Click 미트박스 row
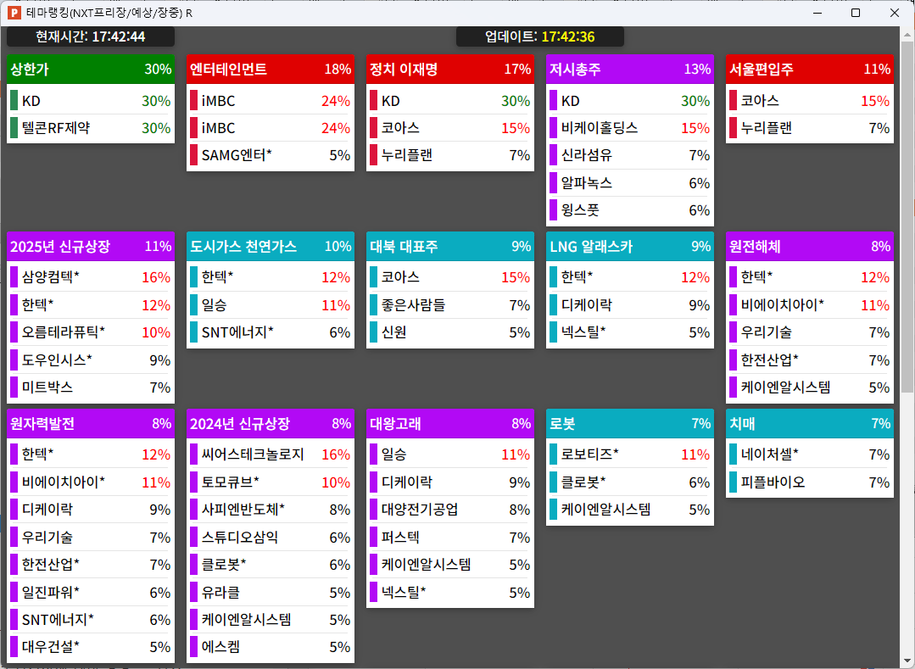This screenshot has width=915, height=669. [x=91, y=387]
